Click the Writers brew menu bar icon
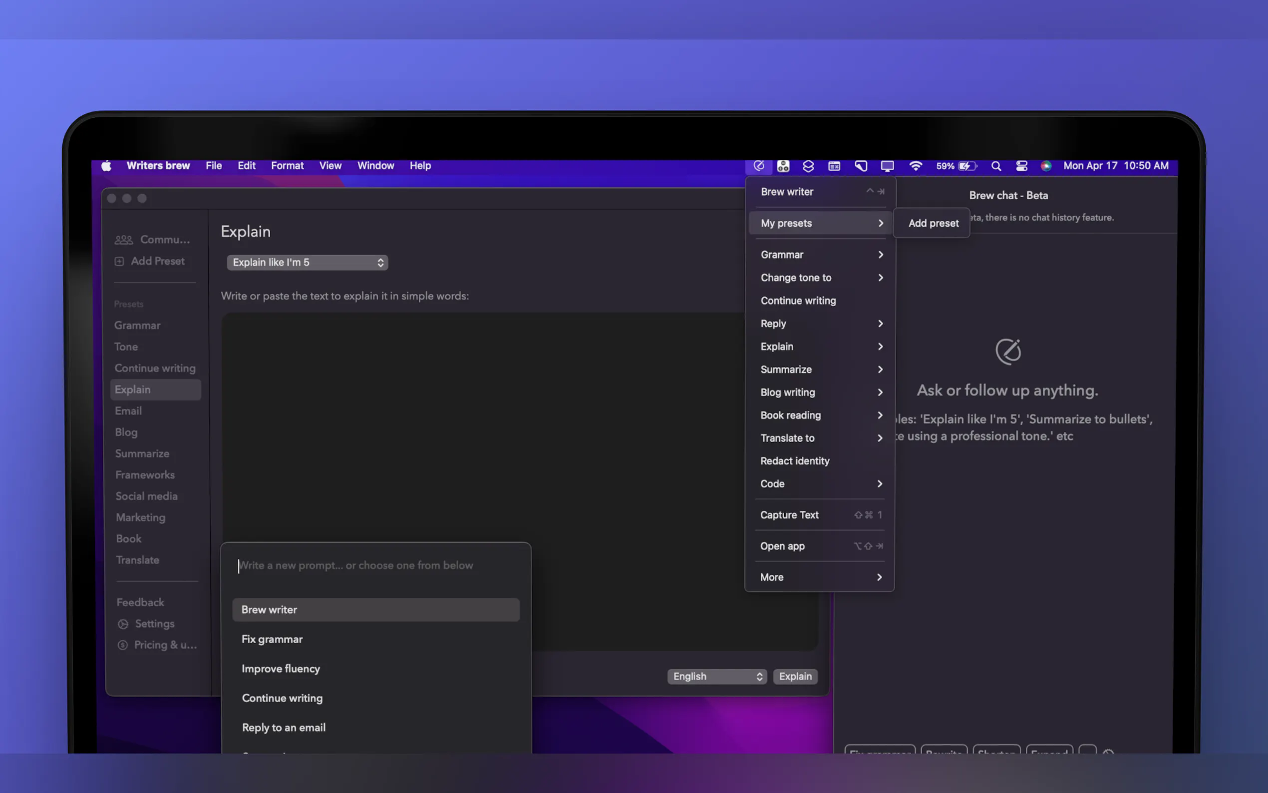Screen dimensions: 1268x793 (758, 166)
